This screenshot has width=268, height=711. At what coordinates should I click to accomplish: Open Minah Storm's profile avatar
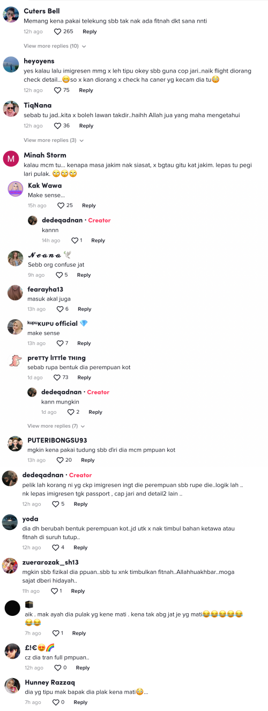[11, 159]
